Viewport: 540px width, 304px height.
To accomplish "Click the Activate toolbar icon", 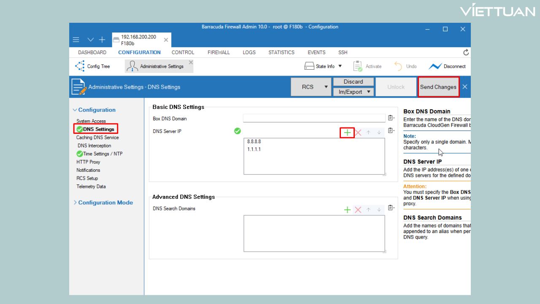I will pyautogui.click(x=358, y=66).
